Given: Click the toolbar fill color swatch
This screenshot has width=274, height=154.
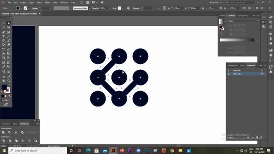Looking at the screenshot, I should [4, 87].
